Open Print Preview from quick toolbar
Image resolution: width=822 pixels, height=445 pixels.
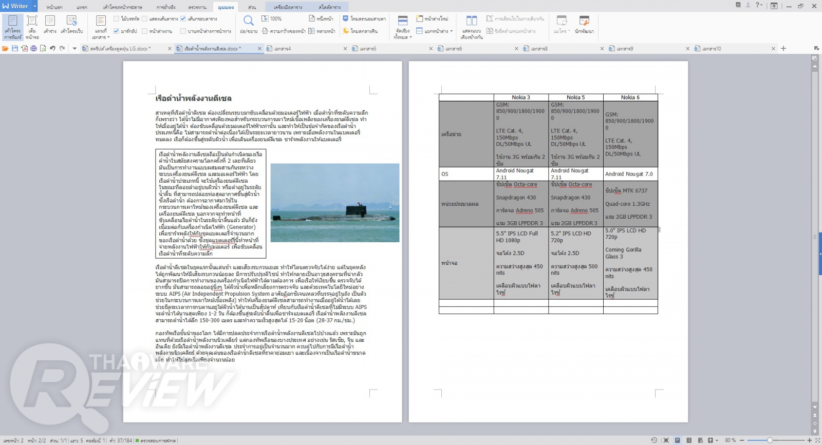coord(43,48)
